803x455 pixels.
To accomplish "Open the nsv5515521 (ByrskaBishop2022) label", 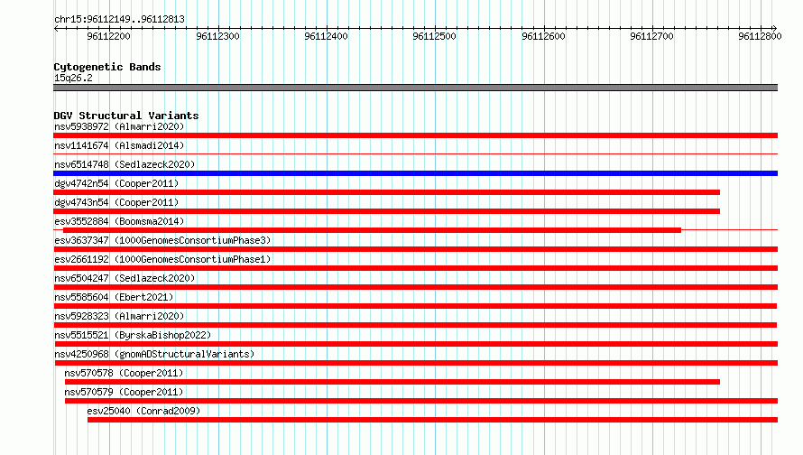I will point(133,335).
